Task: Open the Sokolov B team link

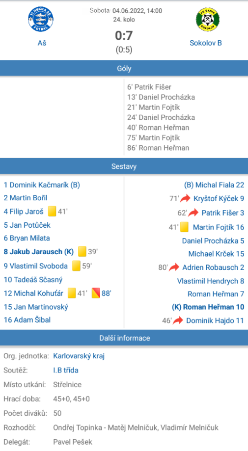Action: pos(206,43)
